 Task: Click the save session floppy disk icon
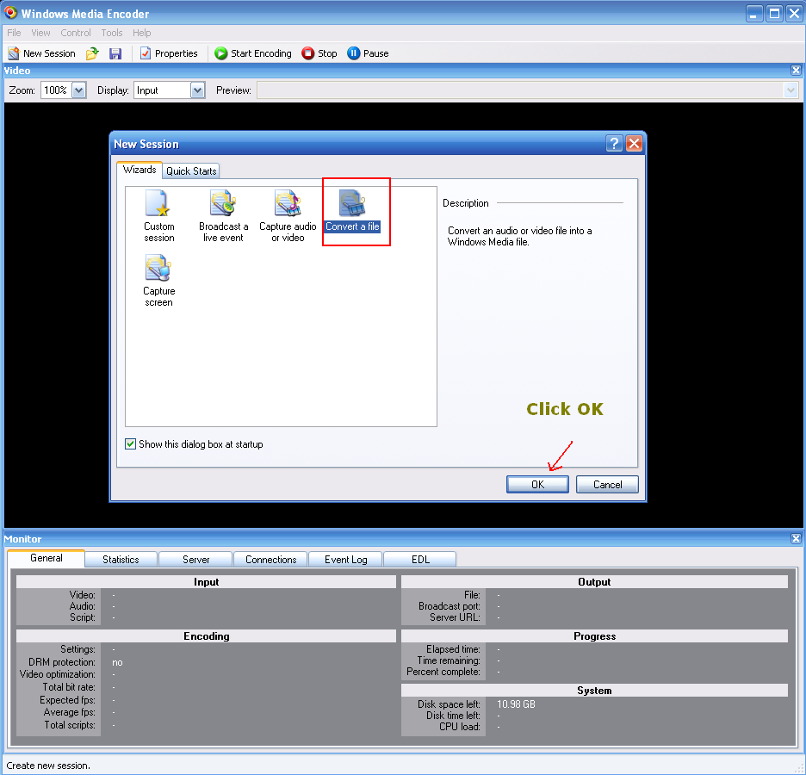(115, 53)
